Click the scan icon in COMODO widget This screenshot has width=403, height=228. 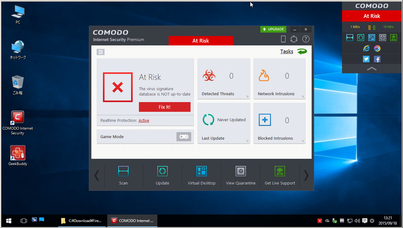350,38
